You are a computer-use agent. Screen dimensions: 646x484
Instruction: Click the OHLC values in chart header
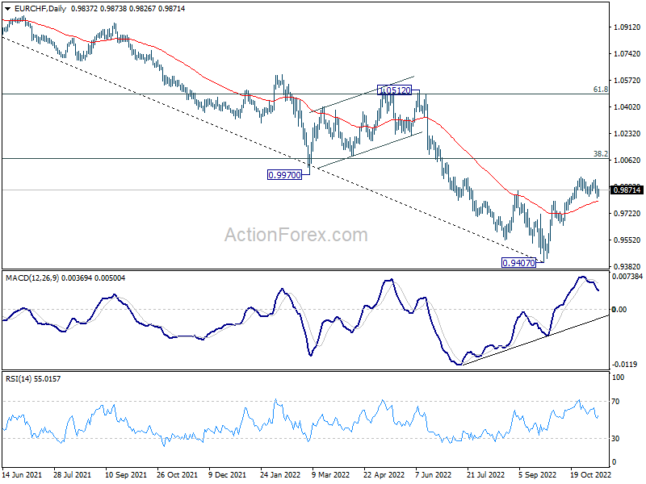(x=128, y=9)
